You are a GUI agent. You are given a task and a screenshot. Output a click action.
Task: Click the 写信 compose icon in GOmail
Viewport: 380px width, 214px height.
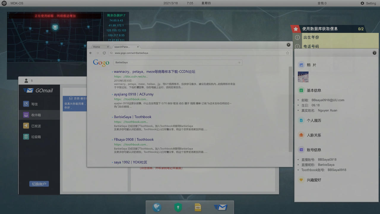point(26,104)
